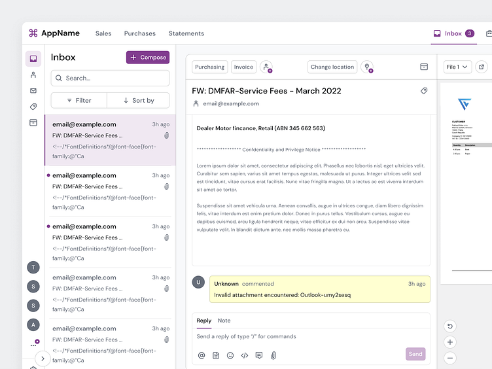Click the Change location button
The image size is (492, 369).
[x=332, y=67]
